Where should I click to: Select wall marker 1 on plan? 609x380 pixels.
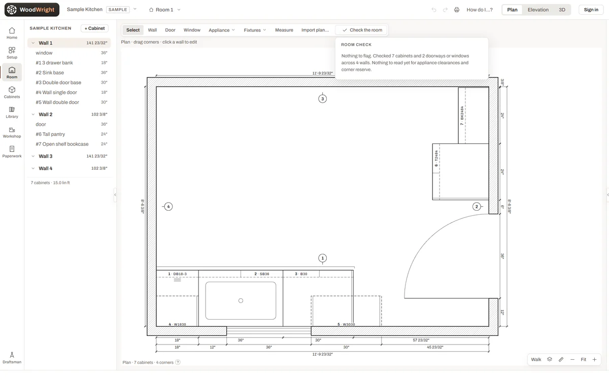pyautogui.click(x=322, y=258)
